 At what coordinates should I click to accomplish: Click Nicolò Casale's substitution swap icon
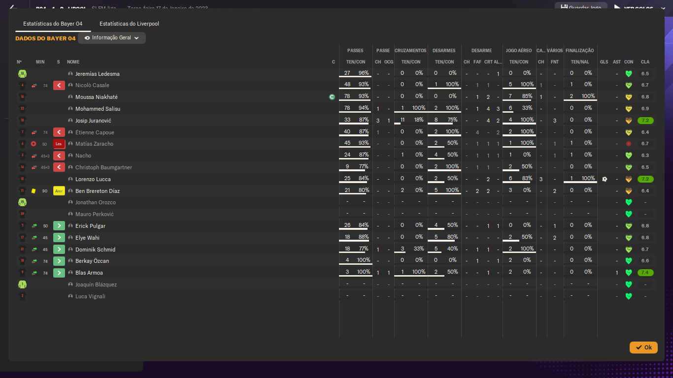[34, 86]
